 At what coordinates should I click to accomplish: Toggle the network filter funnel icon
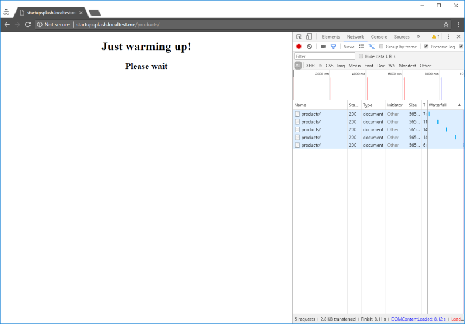click(333, 47)
